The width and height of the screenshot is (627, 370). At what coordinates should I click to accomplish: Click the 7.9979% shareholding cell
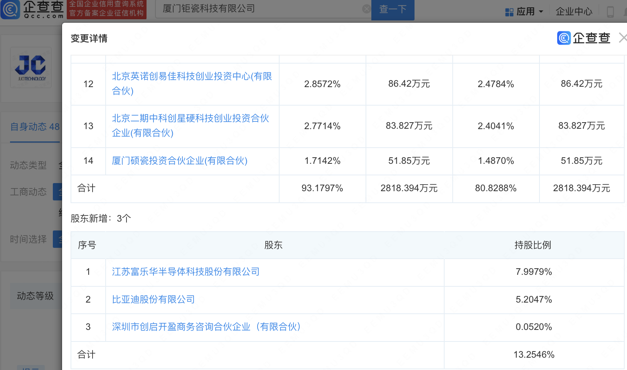tap(534, 272)
